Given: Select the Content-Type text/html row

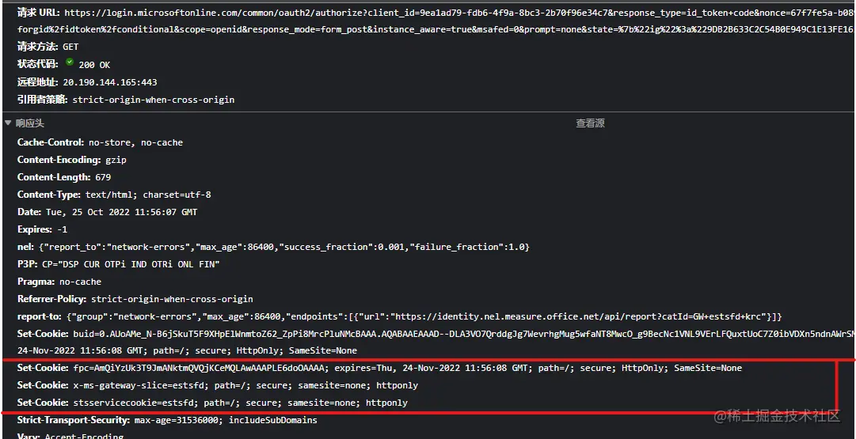Looking at the screenshot, I should [x=114, y=195].
